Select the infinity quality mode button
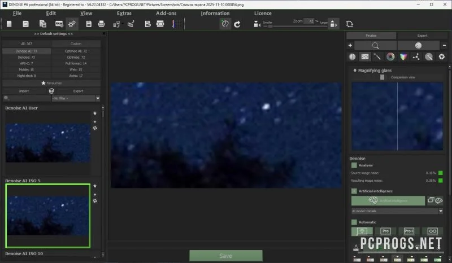Viewport: 452px width, 263px height. click(x=432, y=231)
